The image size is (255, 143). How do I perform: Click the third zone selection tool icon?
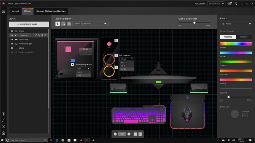[x=69, y=24]
